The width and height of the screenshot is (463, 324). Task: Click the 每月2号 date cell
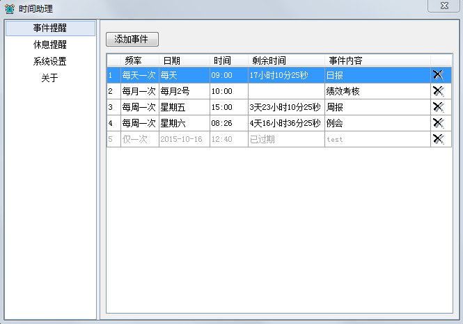pos(185,91)
